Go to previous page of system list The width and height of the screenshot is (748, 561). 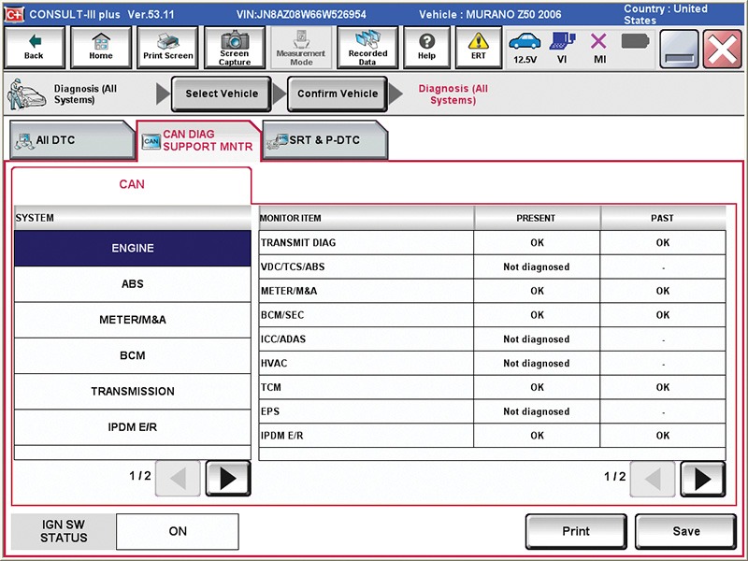click(178, 478)
